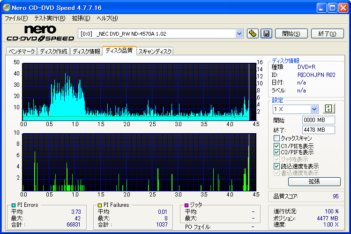Click the yellow PI Failures color swatch

(100, 205)
